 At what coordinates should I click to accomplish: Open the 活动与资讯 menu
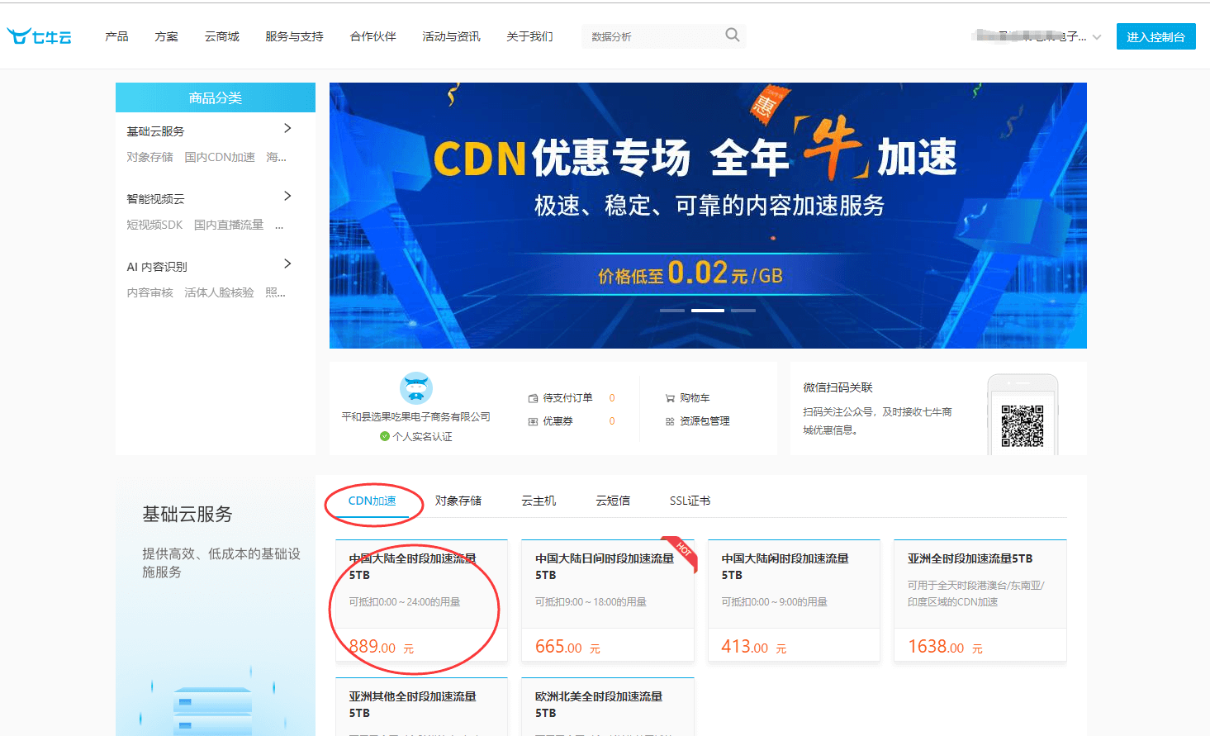451,36
